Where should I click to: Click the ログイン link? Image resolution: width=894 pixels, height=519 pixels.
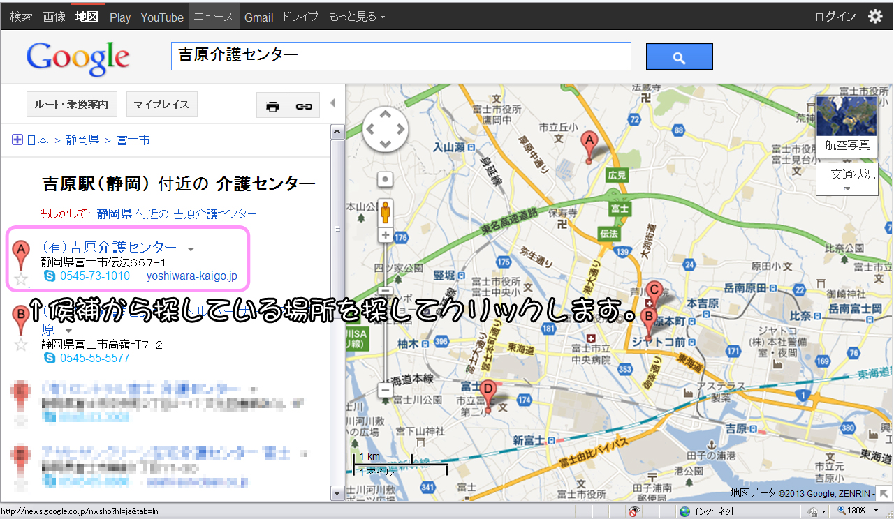(x=835, y=17)
